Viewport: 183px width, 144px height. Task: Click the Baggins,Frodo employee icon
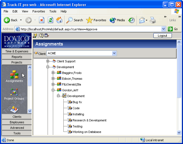click(x=59, y=73)
